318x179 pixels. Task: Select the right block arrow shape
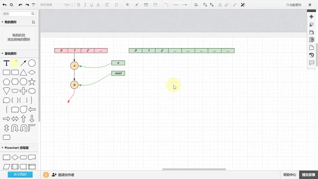coord(6,119)
